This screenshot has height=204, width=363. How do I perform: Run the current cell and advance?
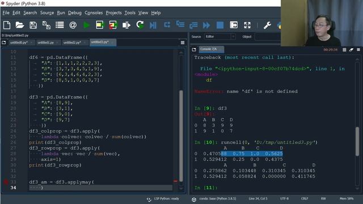tap(113, 25)
